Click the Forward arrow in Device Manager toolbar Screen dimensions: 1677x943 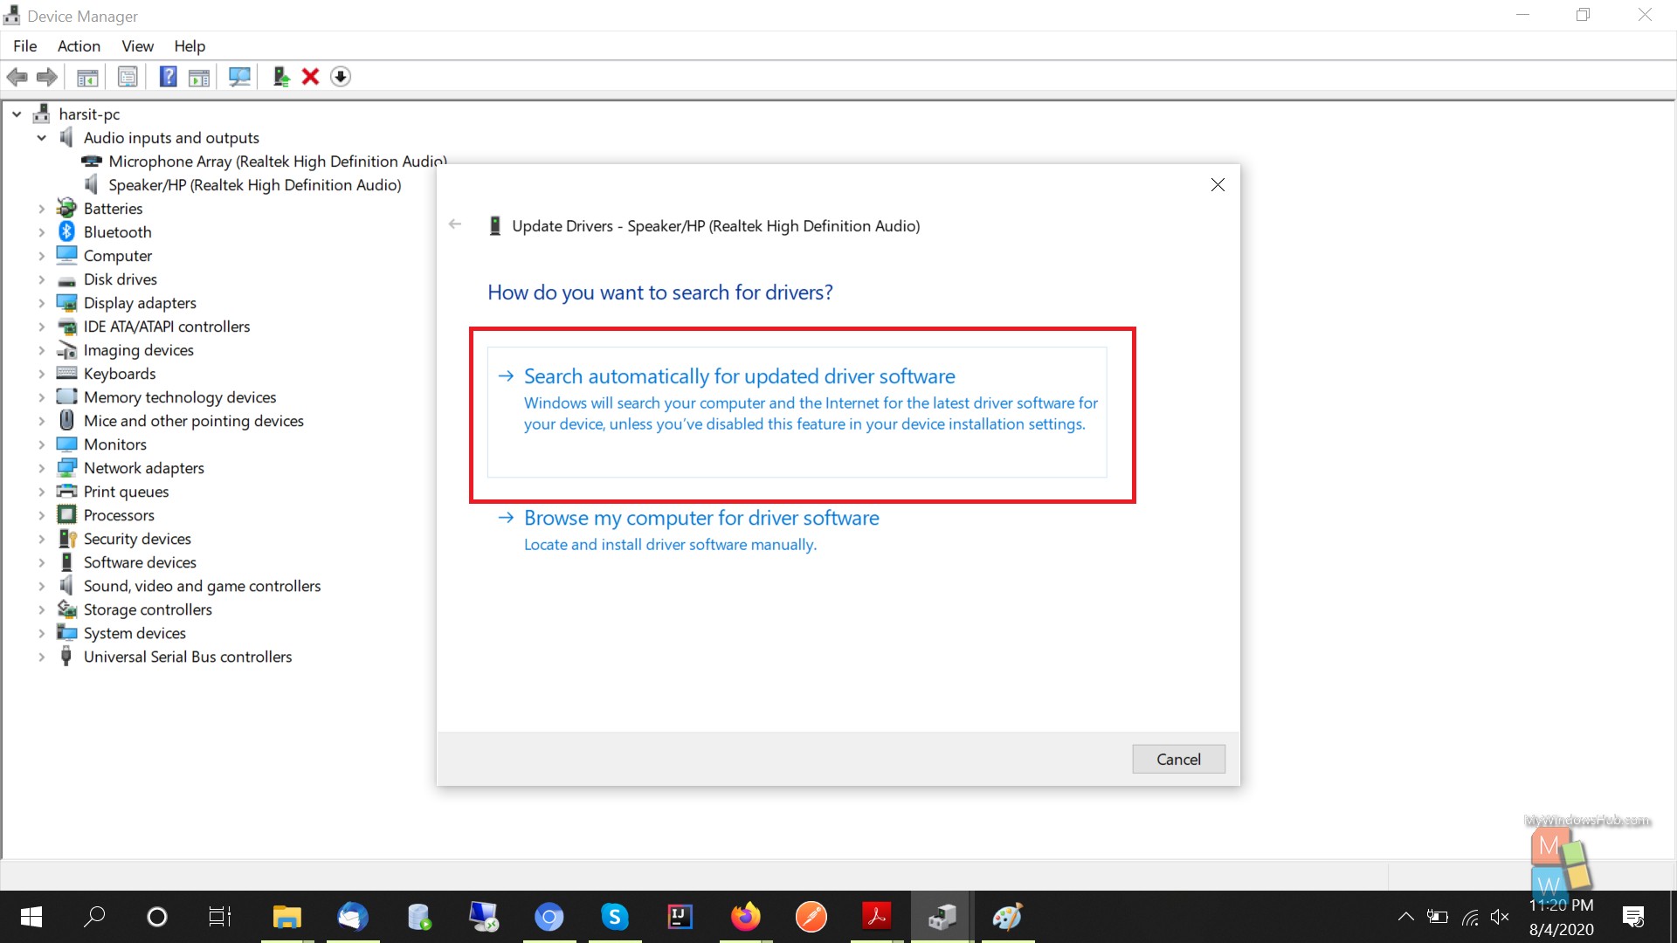click(47, 77)
